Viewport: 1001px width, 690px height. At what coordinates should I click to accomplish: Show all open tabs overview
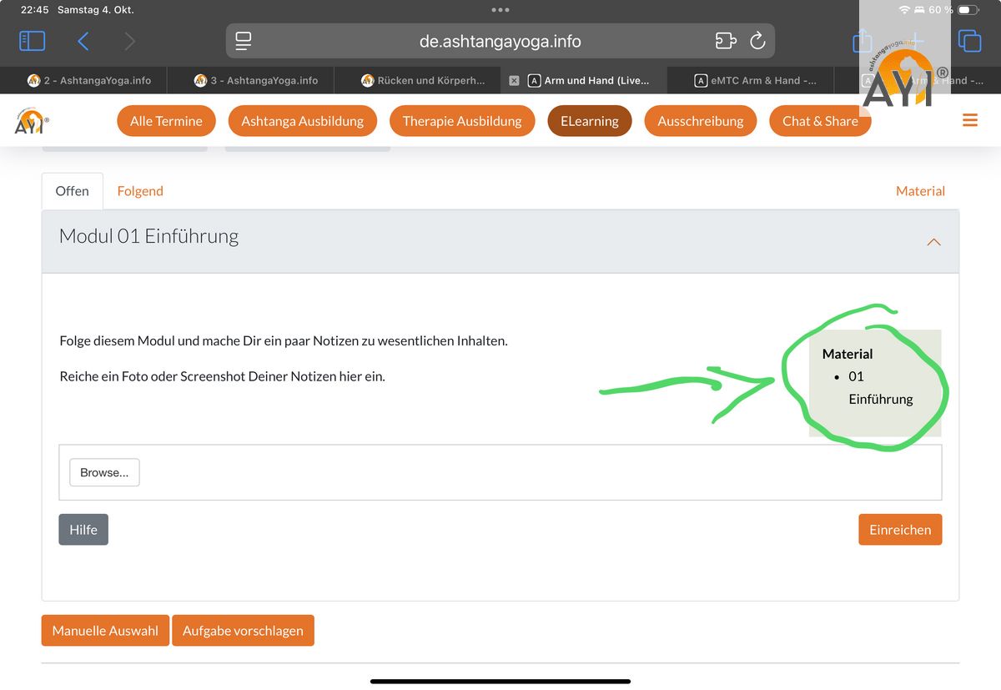[969, 41]
